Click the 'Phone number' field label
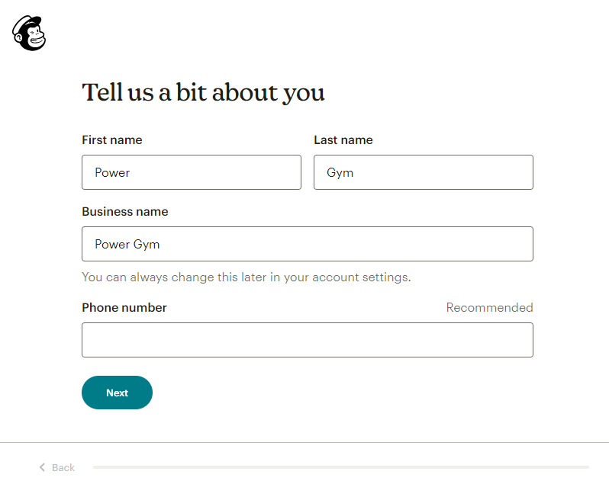 [x=124, y=307]
